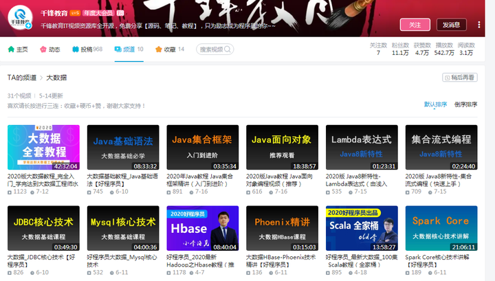Viewport: 495px width, 281px height.
Task: Click the 关注 follow button
Action: pyautogui.click(x=415, y=25)
